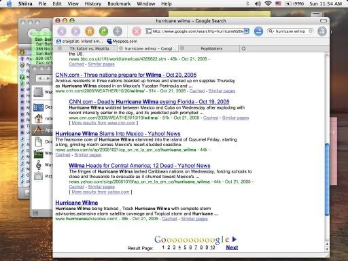Close the TS: Safari vs. Mozilla tab
The image size is (348, 261).
click(60, 48)
